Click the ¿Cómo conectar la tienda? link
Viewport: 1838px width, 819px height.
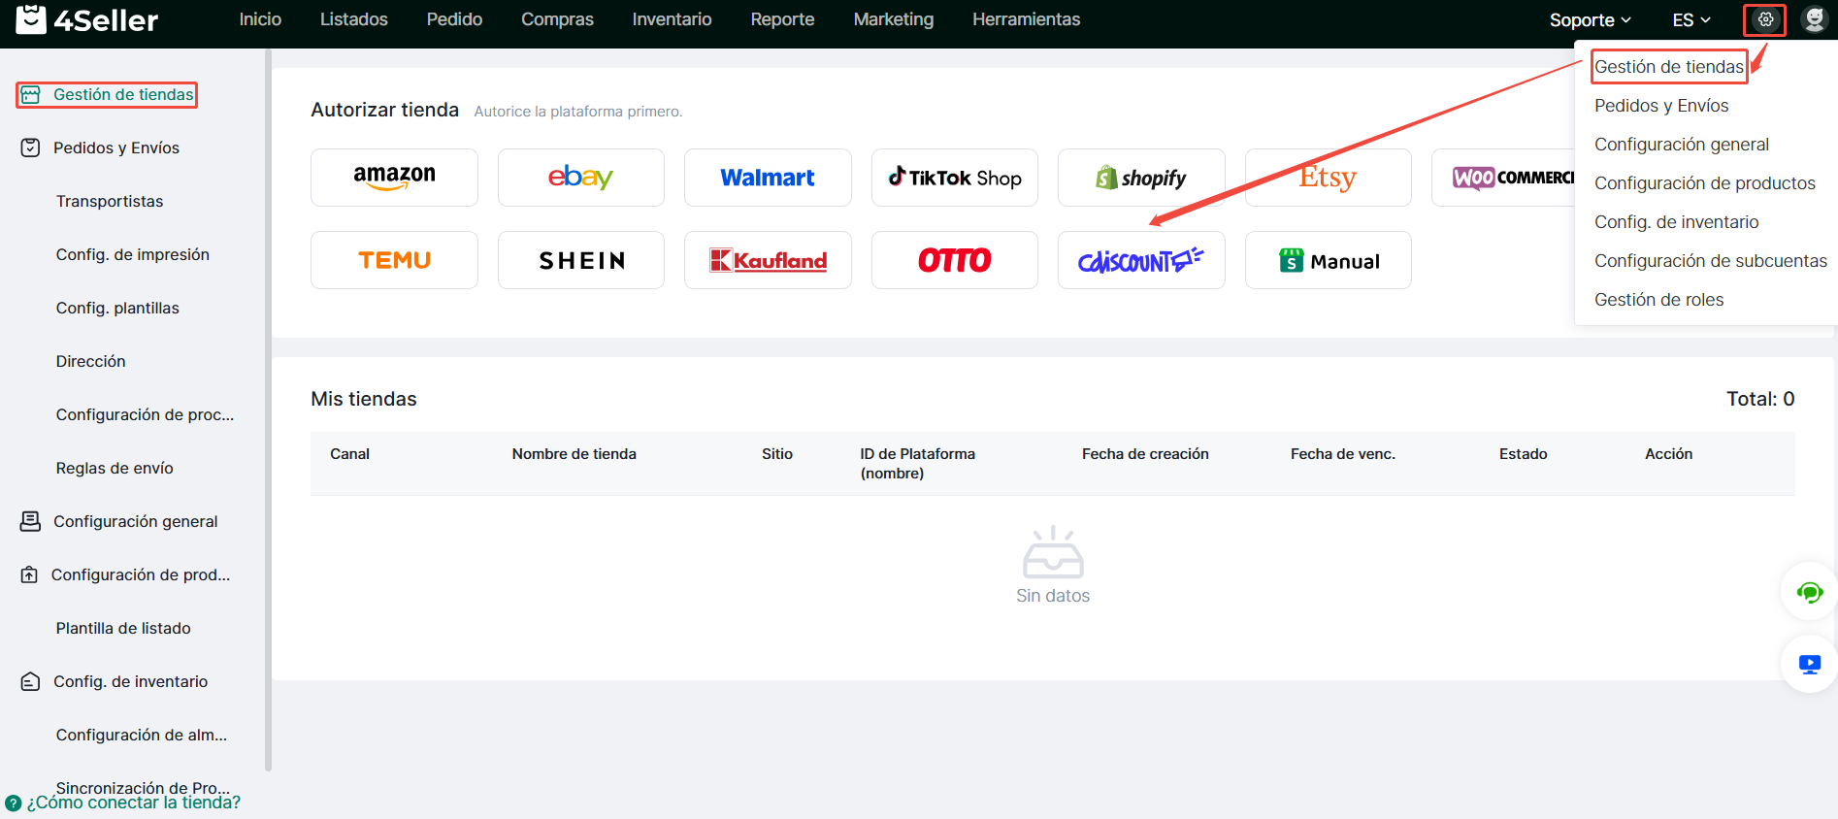click(x=134, y=803)
